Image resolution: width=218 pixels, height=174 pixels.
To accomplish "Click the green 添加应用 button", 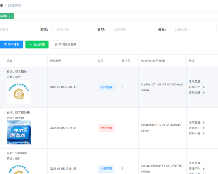I will 37,45.
